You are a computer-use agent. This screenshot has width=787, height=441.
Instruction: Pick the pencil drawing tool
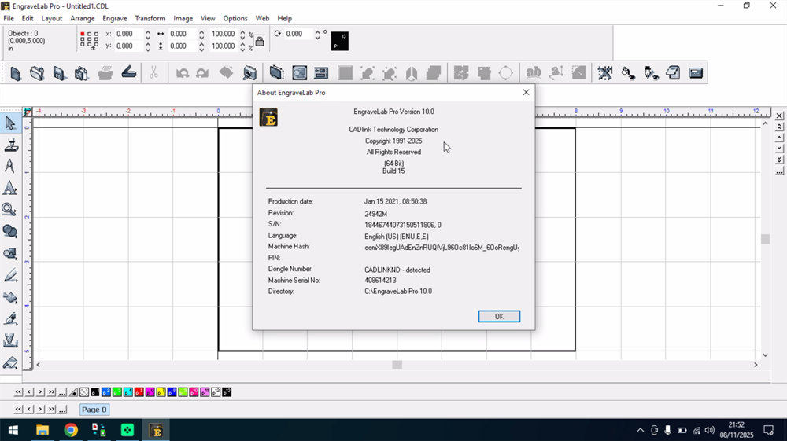coord(10,275)
